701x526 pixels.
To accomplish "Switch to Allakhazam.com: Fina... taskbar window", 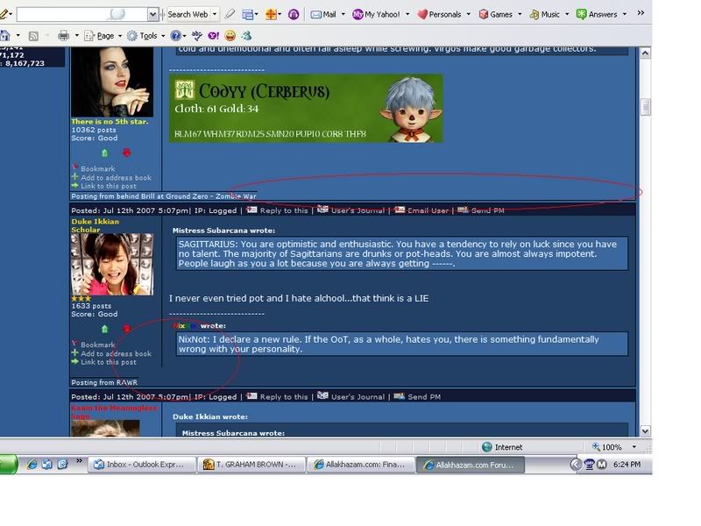I will point(360,465).
